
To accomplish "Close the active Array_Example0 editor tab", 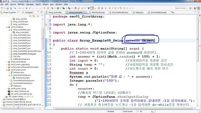I will click(84, 12).
